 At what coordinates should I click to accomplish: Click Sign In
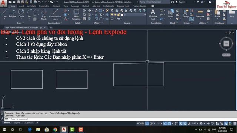[x=180, y=2]
